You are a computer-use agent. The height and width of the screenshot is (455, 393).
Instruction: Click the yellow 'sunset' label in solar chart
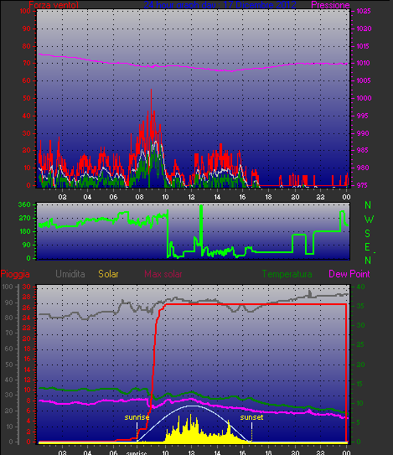coord(251,417)
